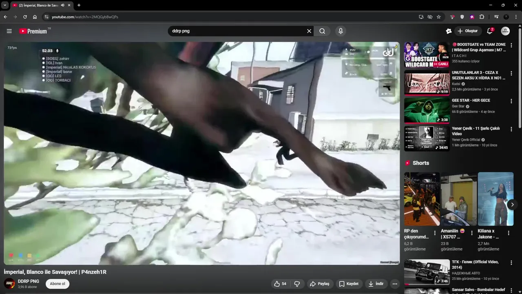The width and height of the screenshot is (522, 294).
Task: Click the crossed-eye blocked indicator in address bar
Action: (x=430, y=17)
